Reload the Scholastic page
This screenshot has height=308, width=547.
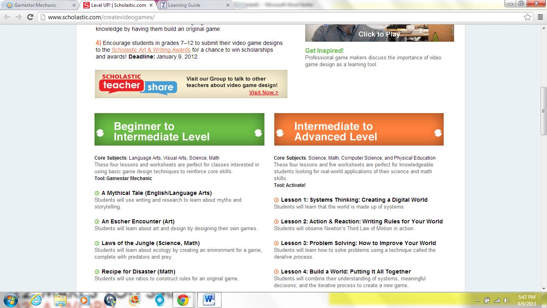click(x=30, y=17)
